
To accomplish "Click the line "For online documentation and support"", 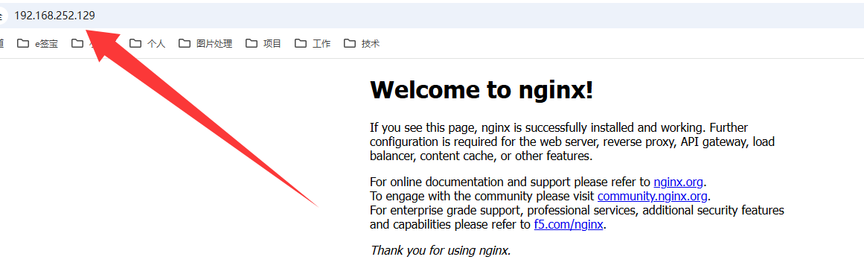I will (538, 182).
